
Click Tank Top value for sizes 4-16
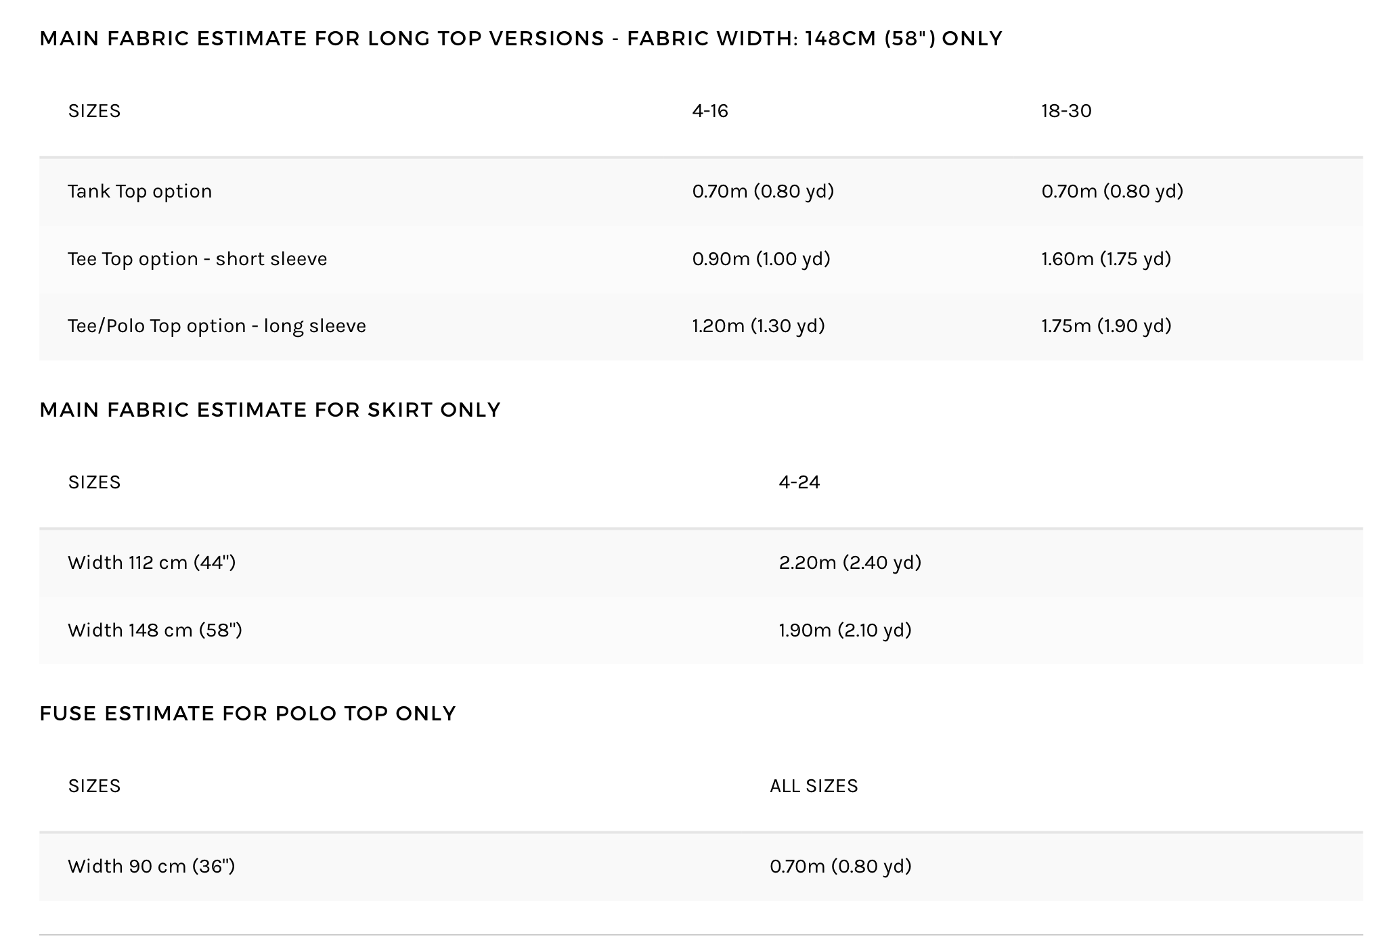tap(763, 191)
